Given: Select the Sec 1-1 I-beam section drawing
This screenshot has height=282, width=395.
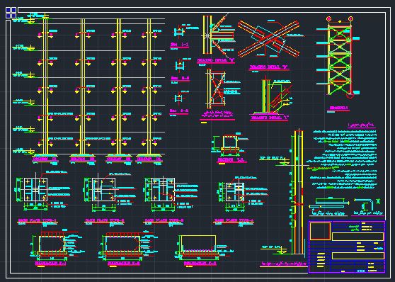Looking at the screenshot, I should point(179,32).
